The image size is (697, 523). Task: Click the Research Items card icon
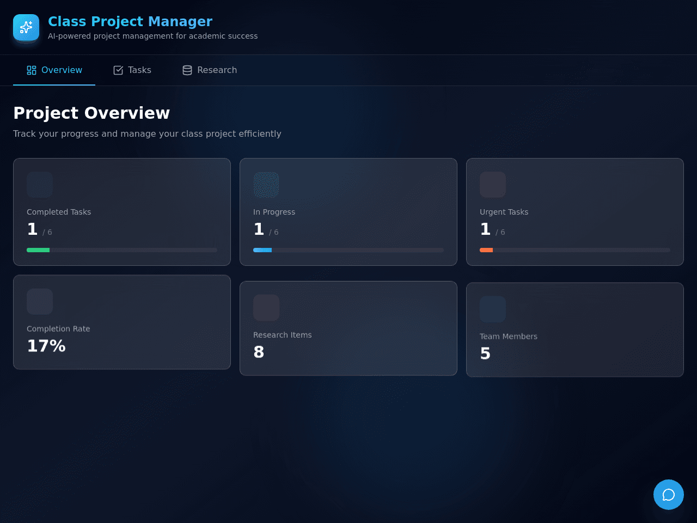pos(266,308)
